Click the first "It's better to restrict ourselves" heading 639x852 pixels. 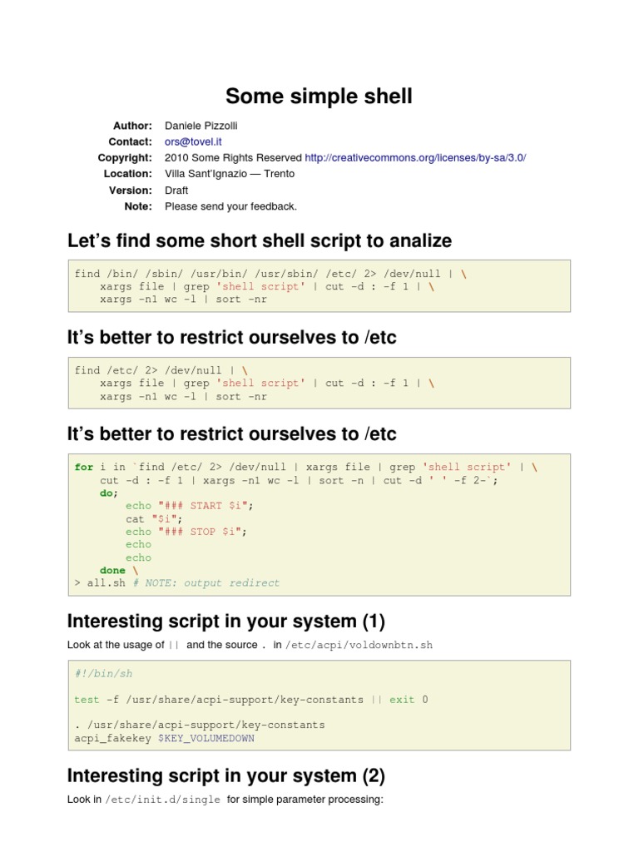pyautogui.click(x=231, y=337)
